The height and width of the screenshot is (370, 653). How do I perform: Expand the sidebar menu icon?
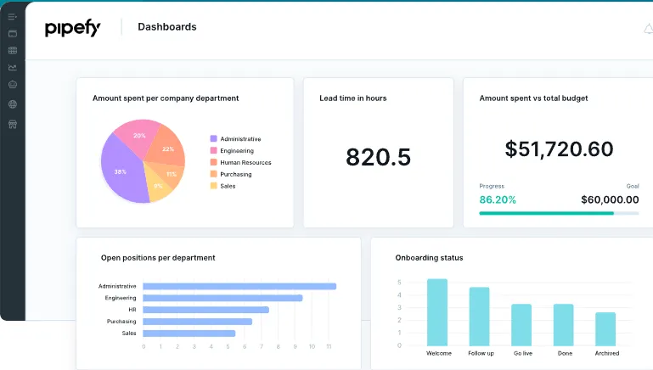(x=13, y=17)
